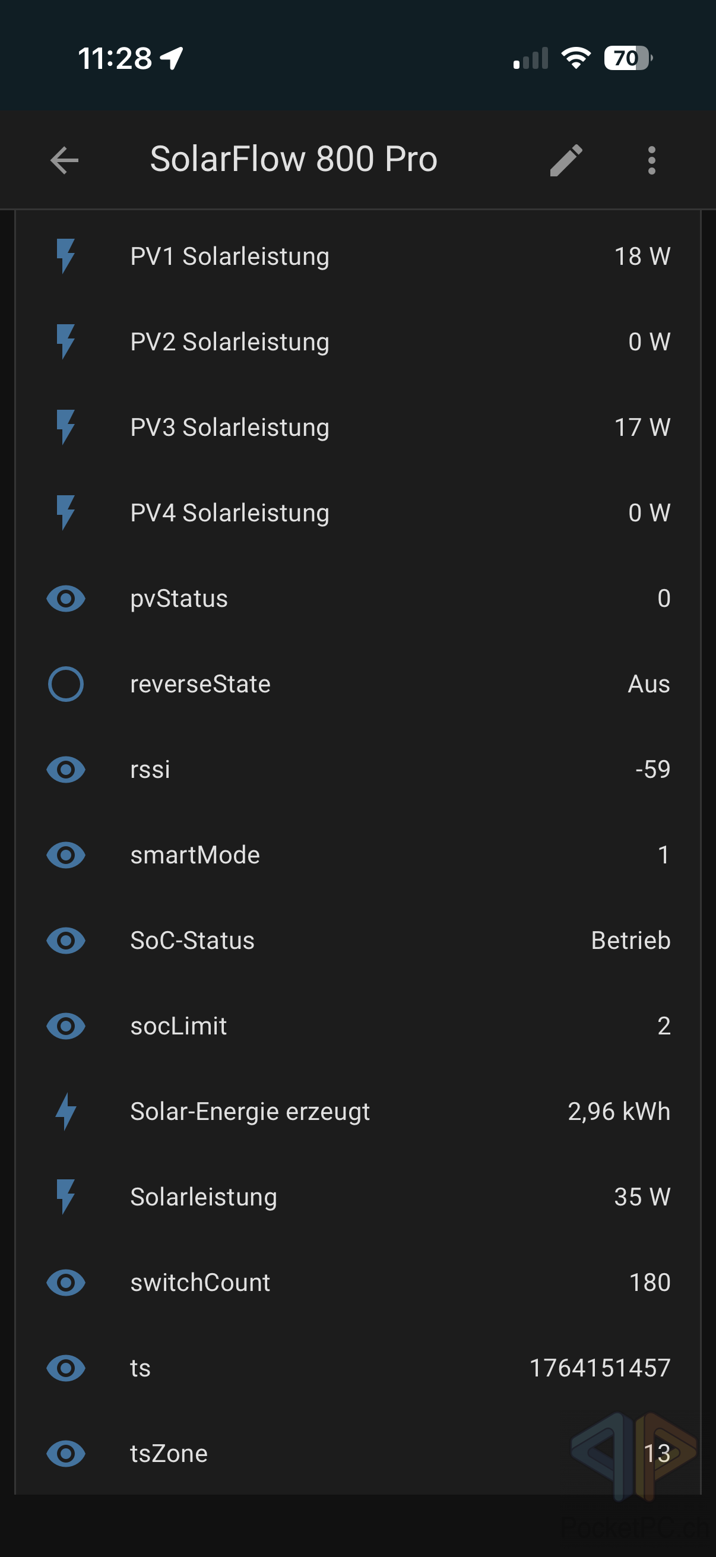Viewport: 716px width, 1557px height.
Task: Tap the bolt icon beside Solar-Energie erzeugt
Action: point(66,1112)
